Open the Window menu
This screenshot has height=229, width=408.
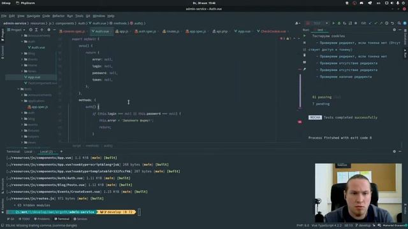pos(99,16)
